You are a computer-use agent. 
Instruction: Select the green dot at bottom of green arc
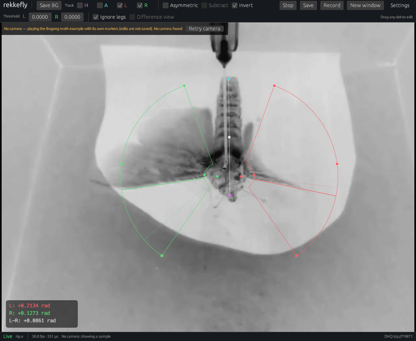(162, 256)
